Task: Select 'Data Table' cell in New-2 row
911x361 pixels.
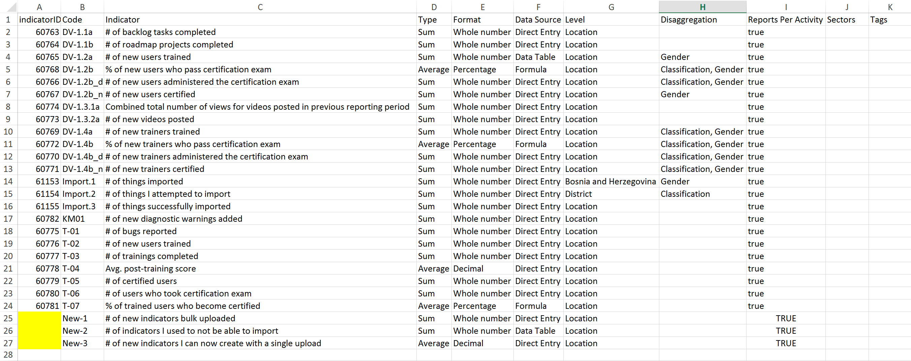Action: click(535, 331)
